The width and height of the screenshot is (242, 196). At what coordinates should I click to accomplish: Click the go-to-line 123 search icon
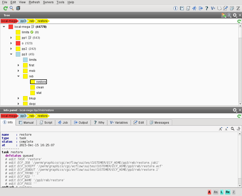point(238,129)
